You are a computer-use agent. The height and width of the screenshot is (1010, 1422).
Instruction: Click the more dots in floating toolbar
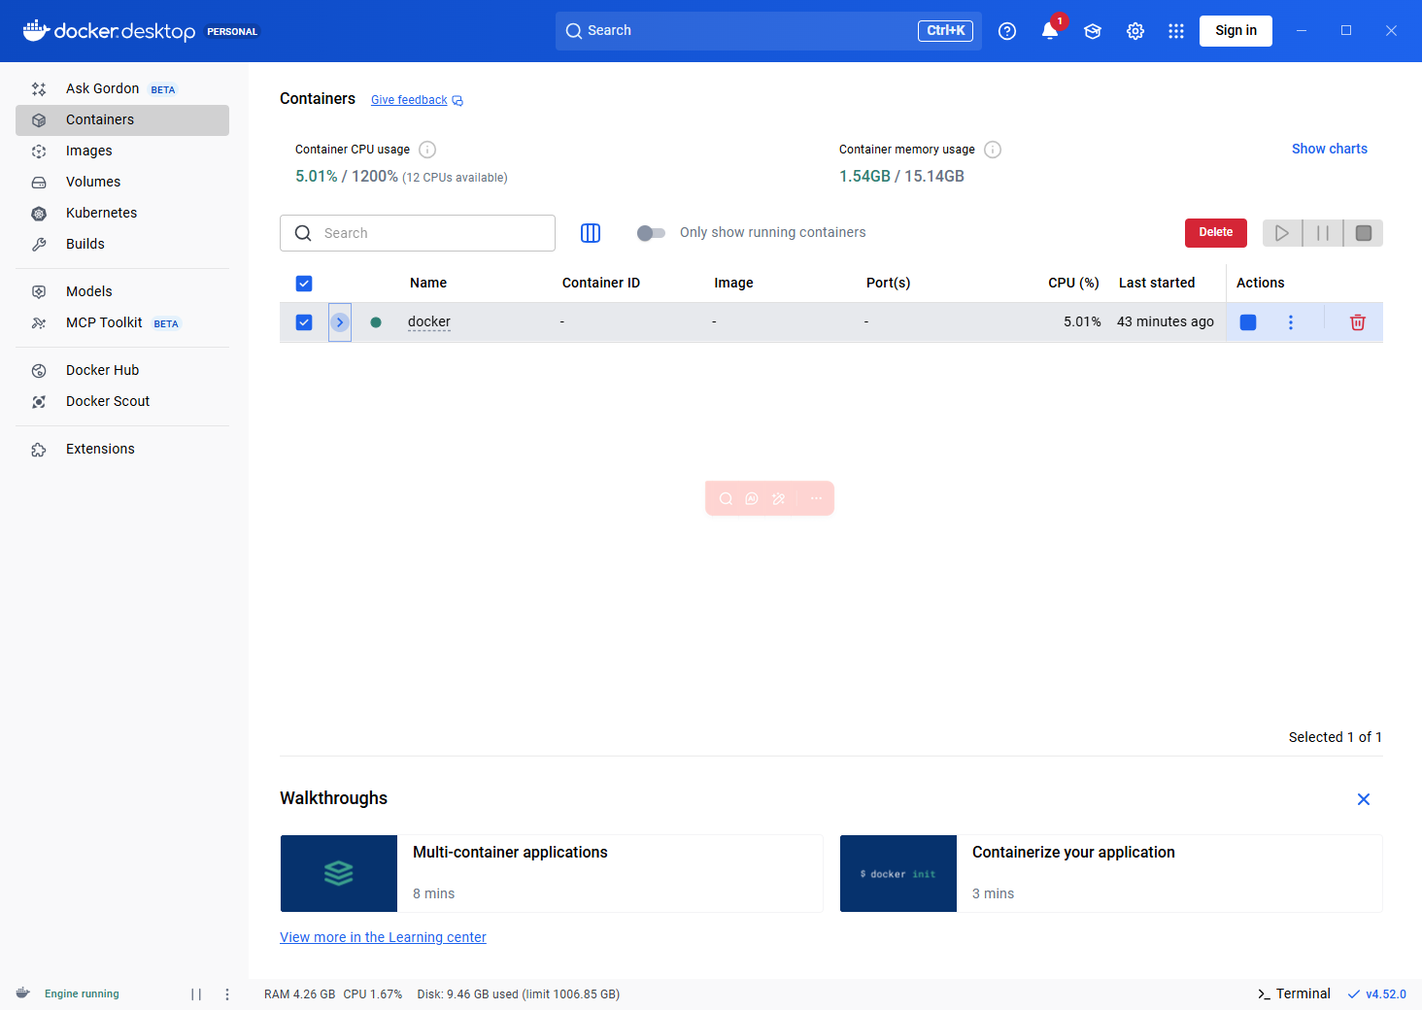[x=816, y=498]
